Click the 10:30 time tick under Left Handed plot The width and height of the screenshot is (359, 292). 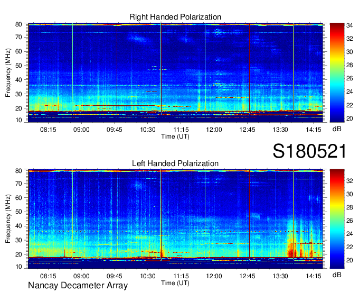pos(148,276)
